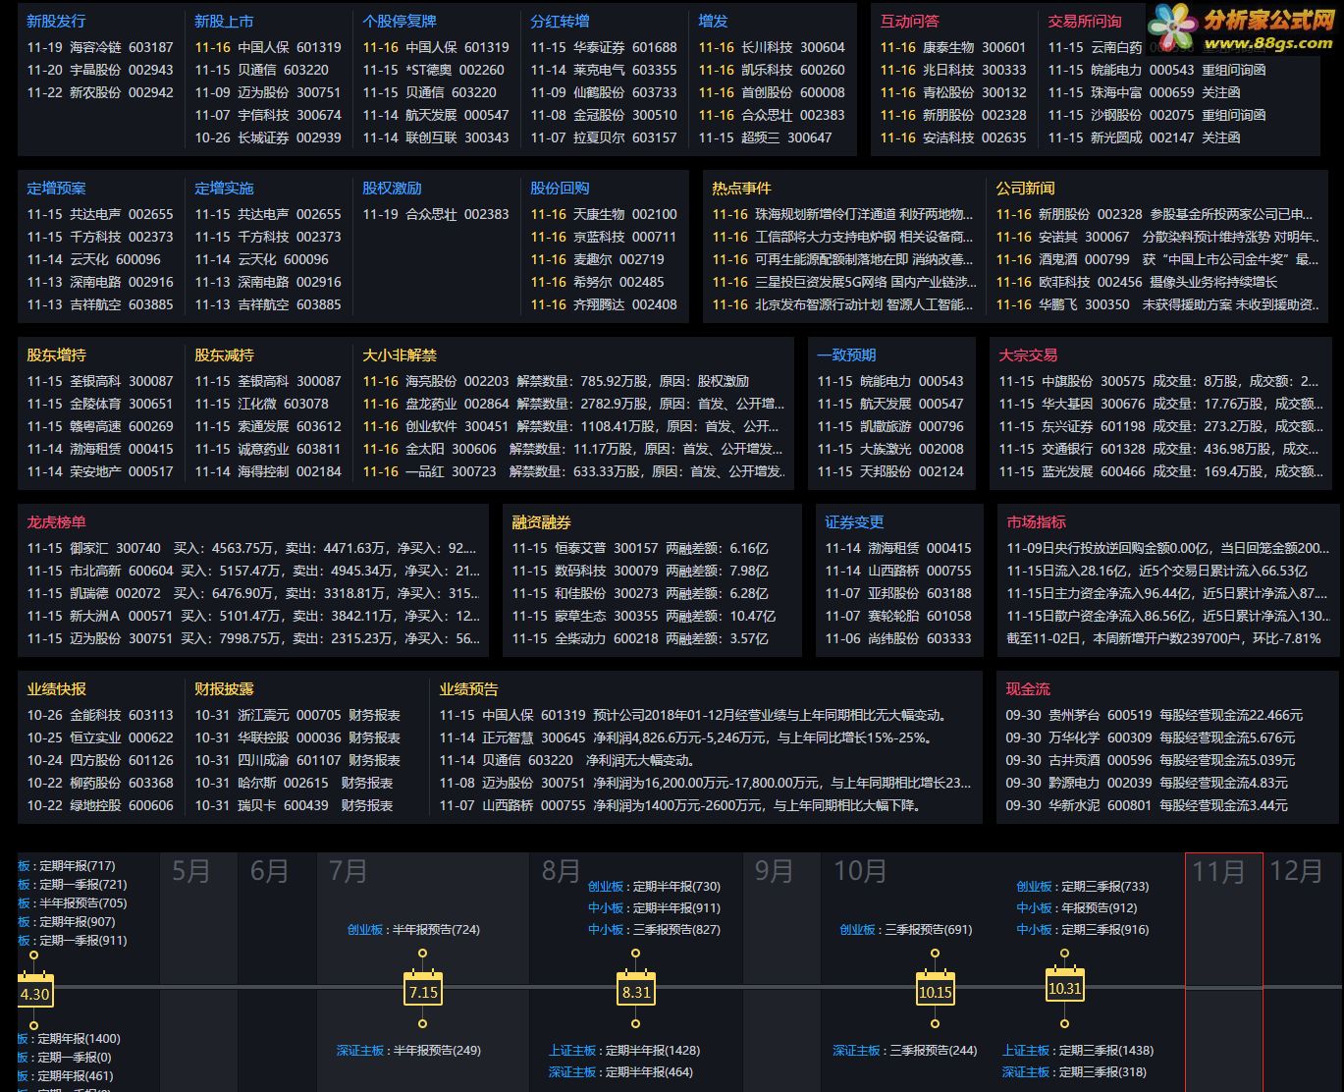The height and width of the screenshot is (1092, 1344).
Task: Click 创业板 半年报预告(724) timeline label
Action: tap(413, 929)
